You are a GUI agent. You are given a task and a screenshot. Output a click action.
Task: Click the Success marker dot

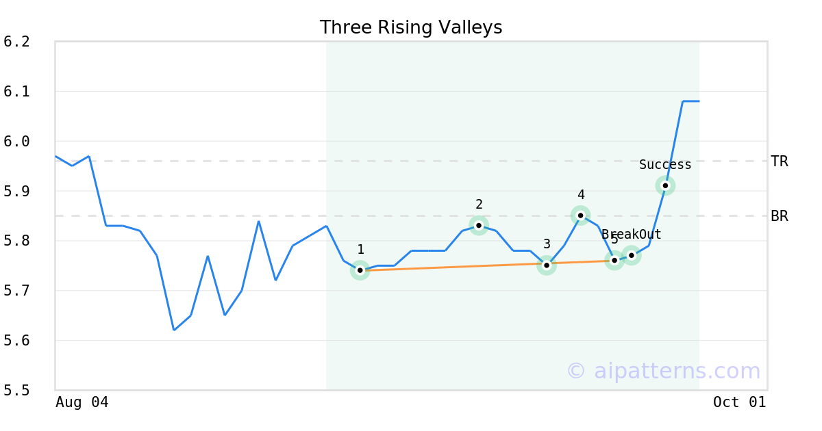pos(665,185)
